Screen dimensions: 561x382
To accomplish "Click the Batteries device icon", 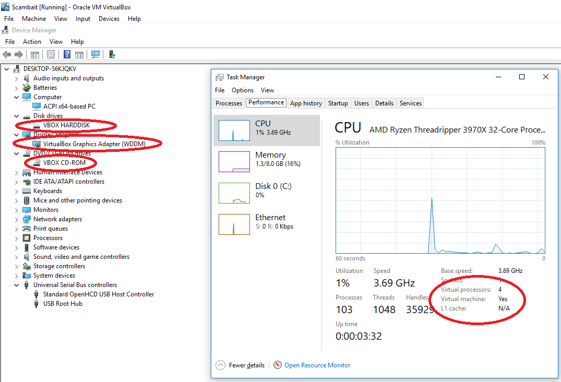I will click(x=27, y=88).
